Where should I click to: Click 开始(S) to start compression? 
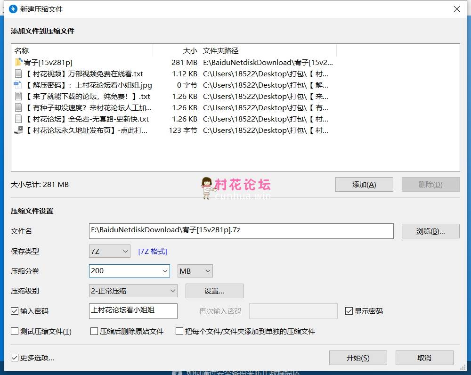coord(358,358)
